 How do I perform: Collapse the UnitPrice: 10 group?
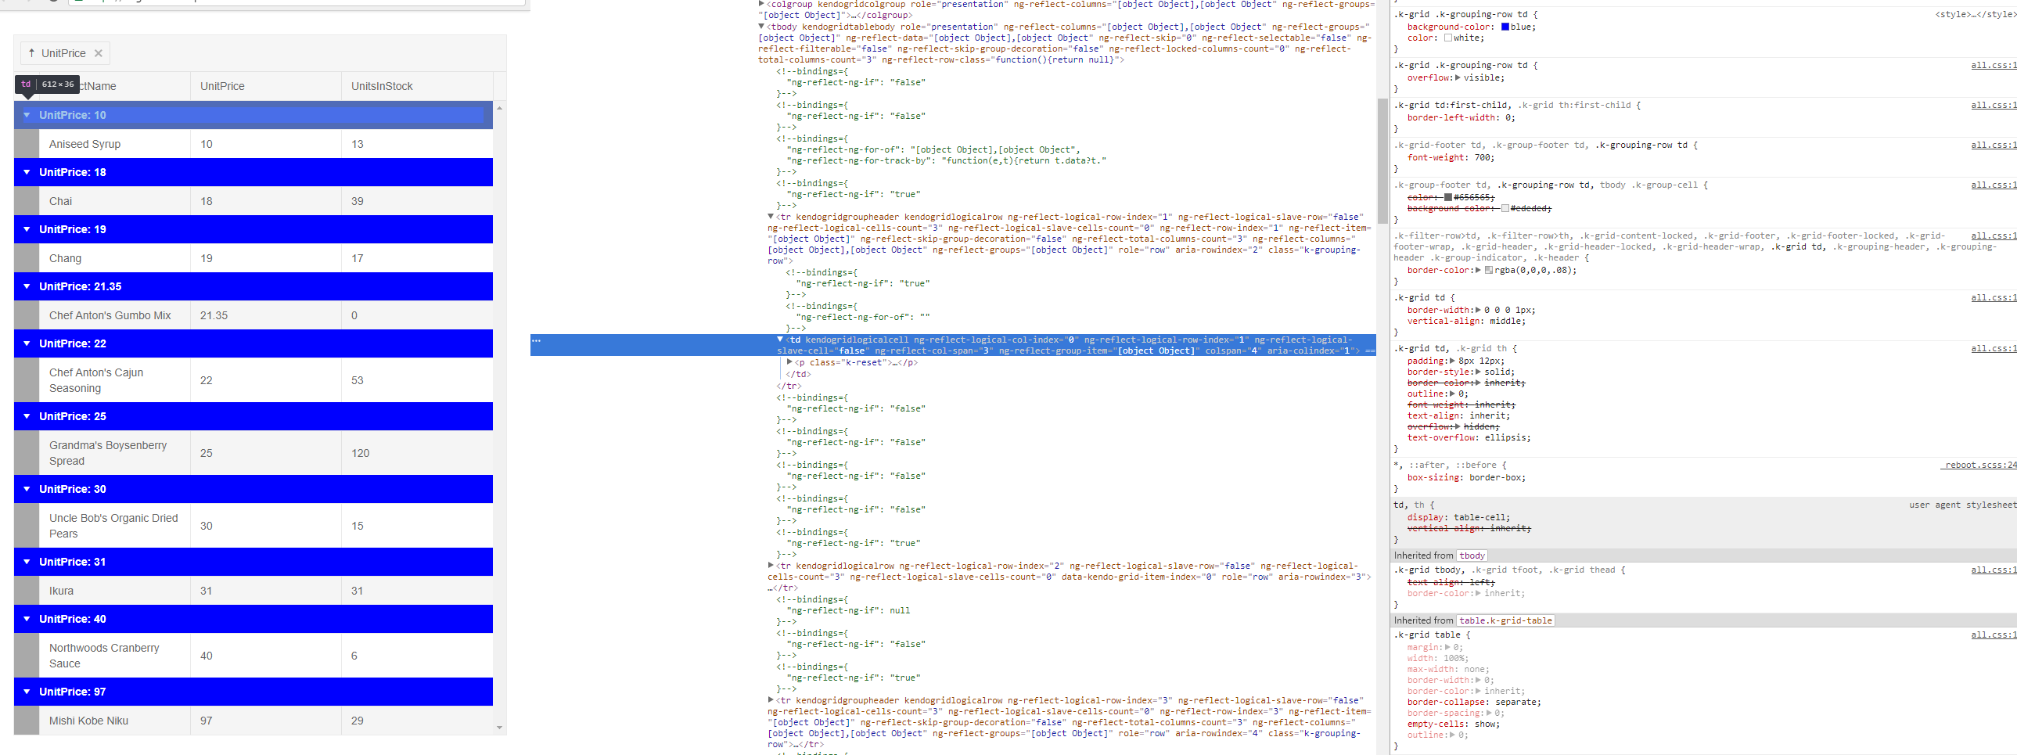27,115
